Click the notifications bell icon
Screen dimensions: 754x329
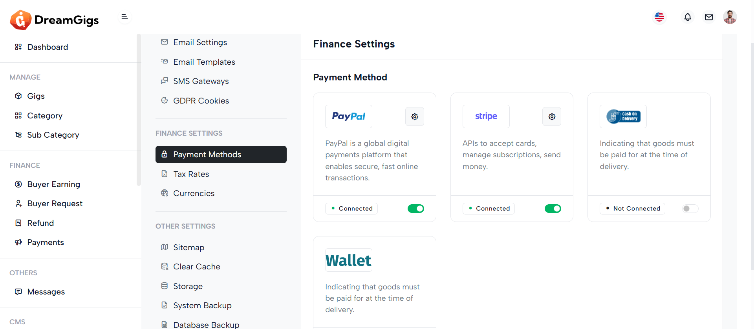tap(688, 17)
